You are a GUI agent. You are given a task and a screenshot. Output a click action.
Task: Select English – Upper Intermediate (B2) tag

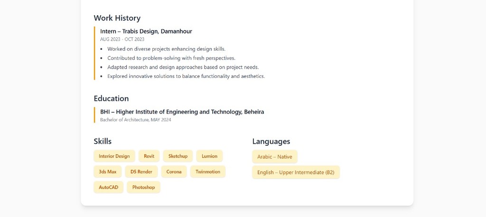296,172
